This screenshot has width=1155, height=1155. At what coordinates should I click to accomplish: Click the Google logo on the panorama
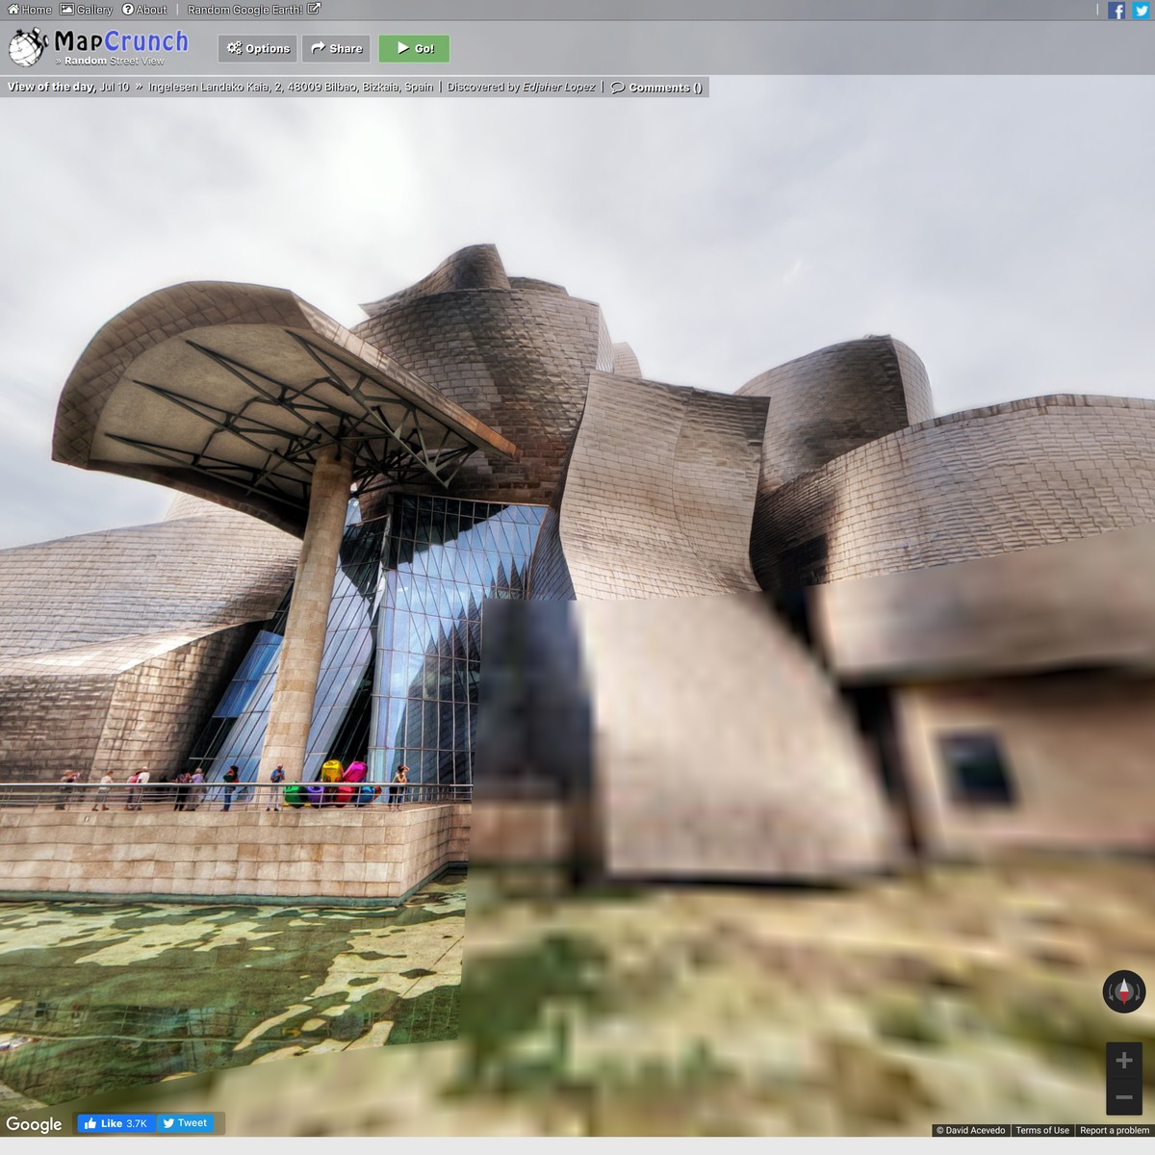point(34,1124)
